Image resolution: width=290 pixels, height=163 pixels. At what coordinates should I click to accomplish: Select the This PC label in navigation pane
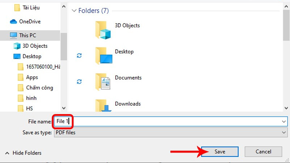[x=28, y=35]
